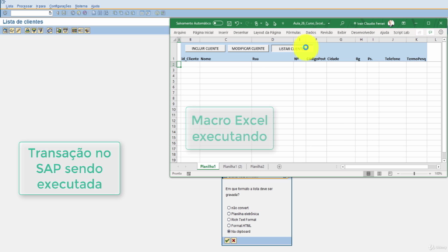Click the green Back icon in SAP toolbar
Image resolution: width=448 pixels, height=252 pixels.
(x=73, y=13)
